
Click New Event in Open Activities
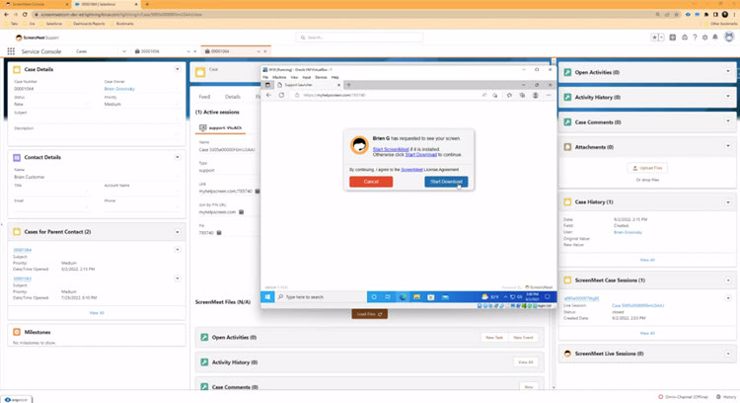point(523,338)
